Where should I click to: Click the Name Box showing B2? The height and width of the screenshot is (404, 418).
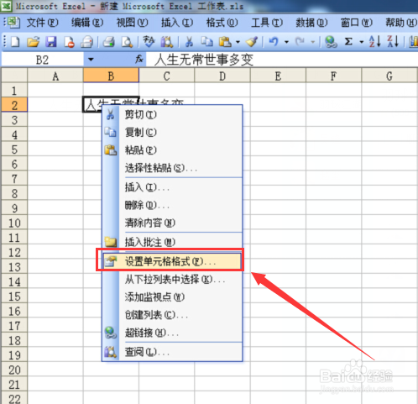tap(43, 60)
